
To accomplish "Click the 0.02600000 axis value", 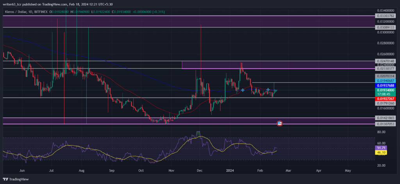I will click(386, 54).
